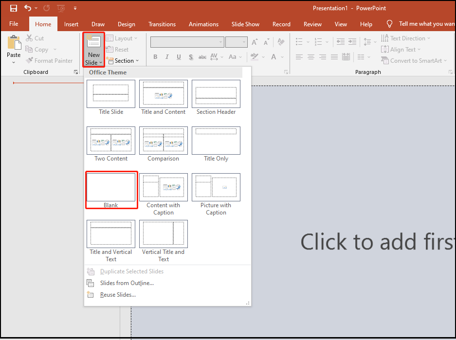Select the Cut icon
Screen dimensions: 456x340
coord(30,38)
